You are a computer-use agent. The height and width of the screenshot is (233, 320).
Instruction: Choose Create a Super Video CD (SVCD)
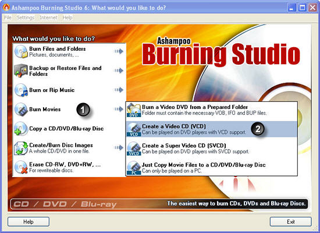tap(211, 149)
